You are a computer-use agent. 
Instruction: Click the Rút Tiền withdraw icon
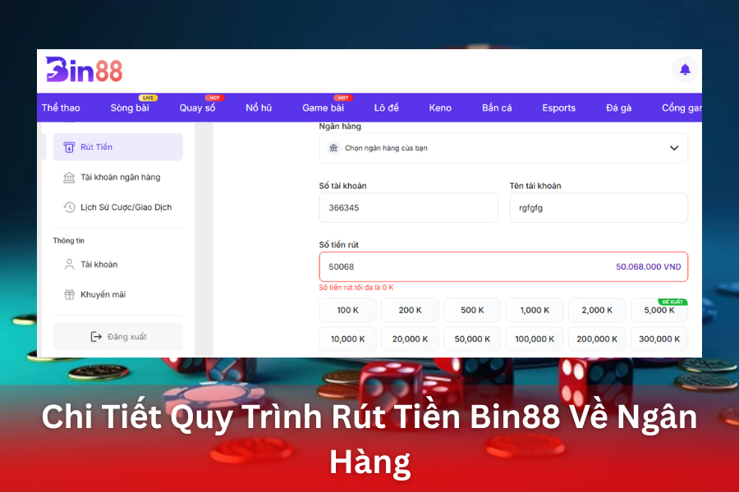click(69, 147)
